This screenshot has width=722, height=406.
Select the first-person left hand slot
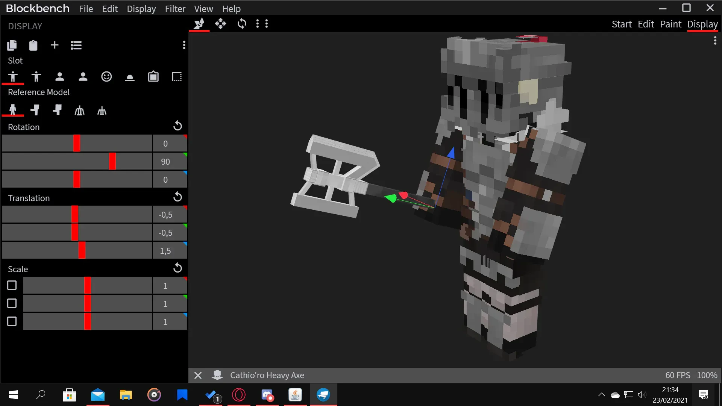point(83,77)
